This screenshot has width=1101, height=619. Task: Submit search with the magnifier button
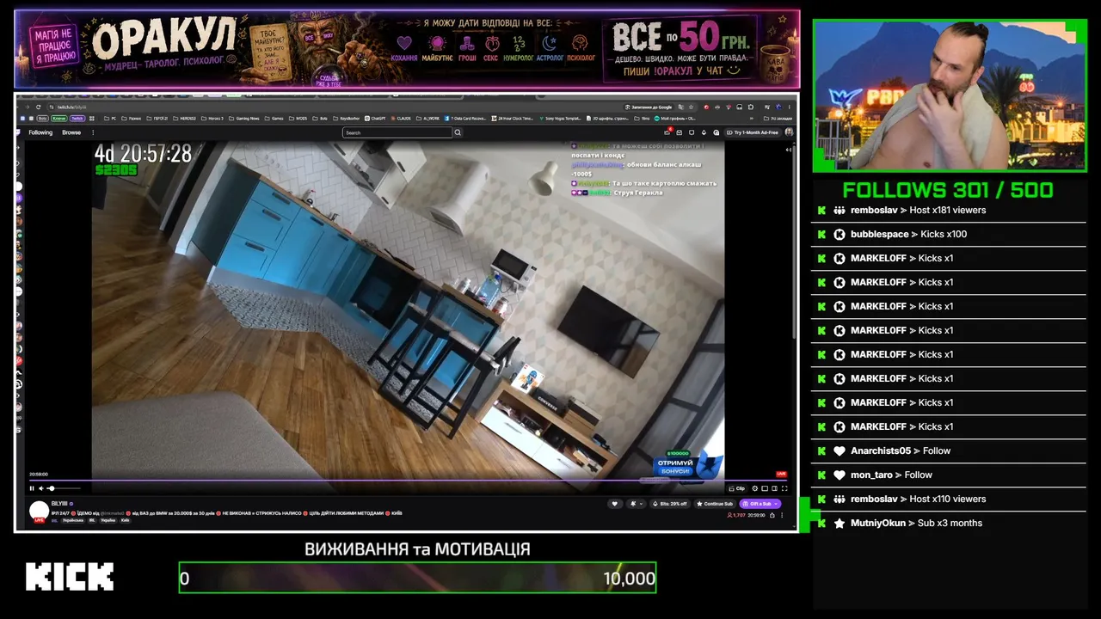click(x=458, y=132)
